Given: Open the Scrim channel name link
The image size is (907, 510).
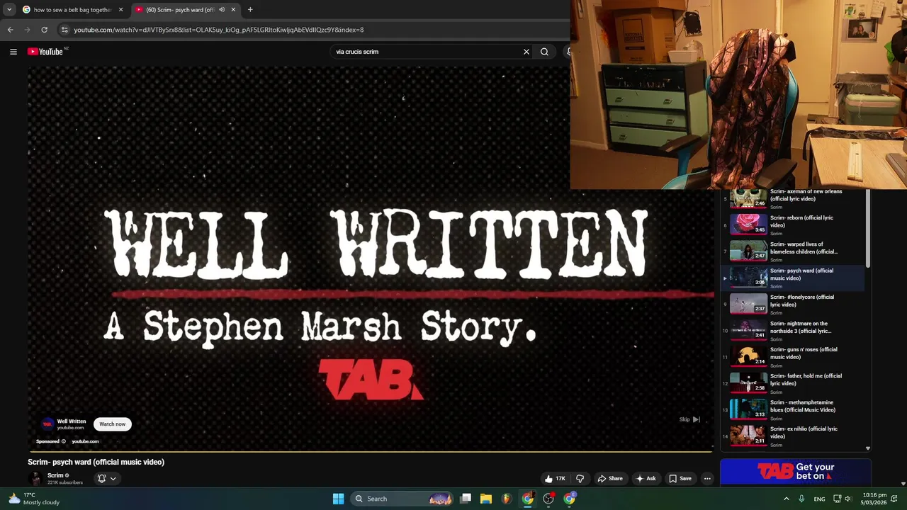Looking at the screenshot, I should [x=55, y=475].
